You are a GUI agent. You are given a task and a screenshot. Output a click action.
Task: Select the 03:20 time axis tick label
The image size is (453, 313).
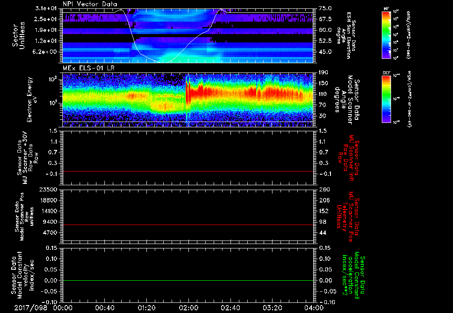273,308
